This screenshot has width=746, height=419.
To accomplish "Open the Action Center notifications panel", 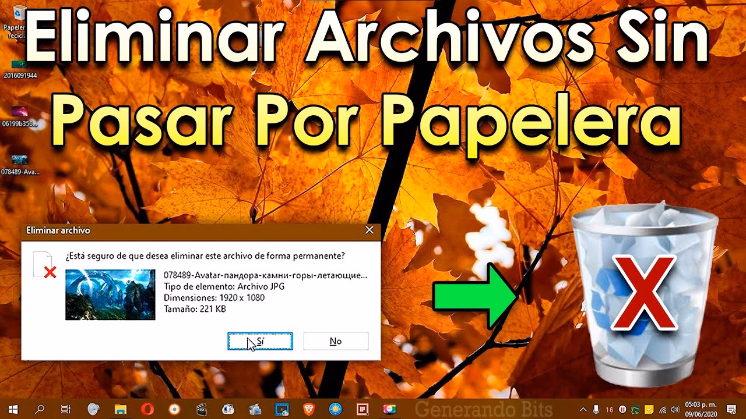I will tap(731, 410).
